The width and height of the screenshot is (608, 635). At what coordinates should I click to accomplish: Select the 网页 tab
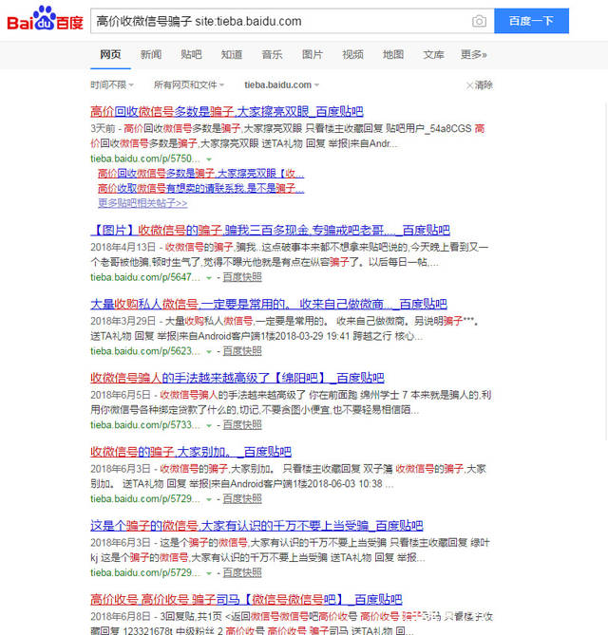(110, 54)
